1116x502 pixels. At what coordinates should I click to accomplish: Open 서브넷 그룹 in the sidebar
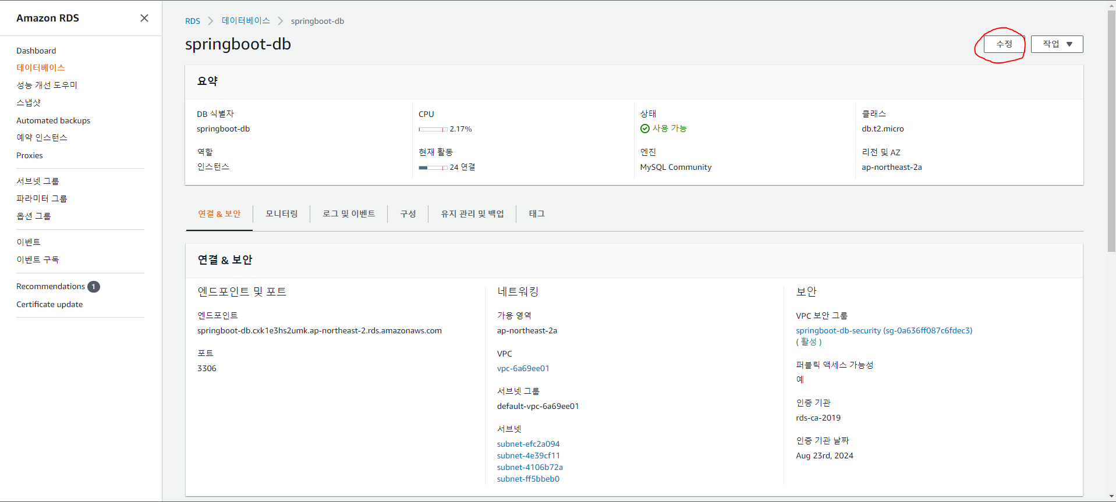tap(38, 181)
